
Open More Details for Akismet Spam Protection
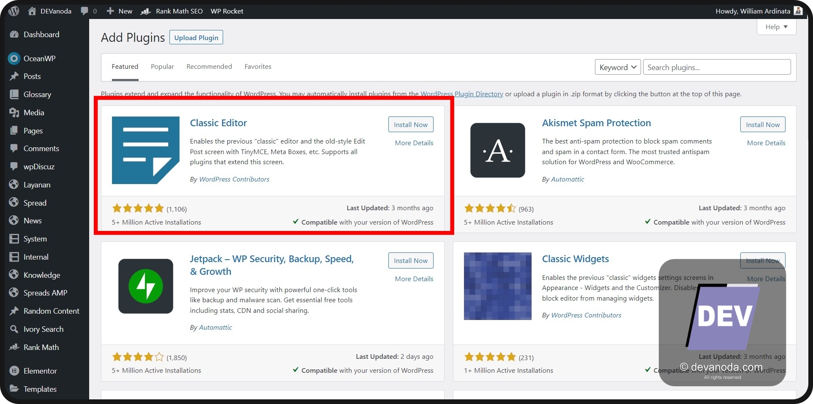(766, 143)
